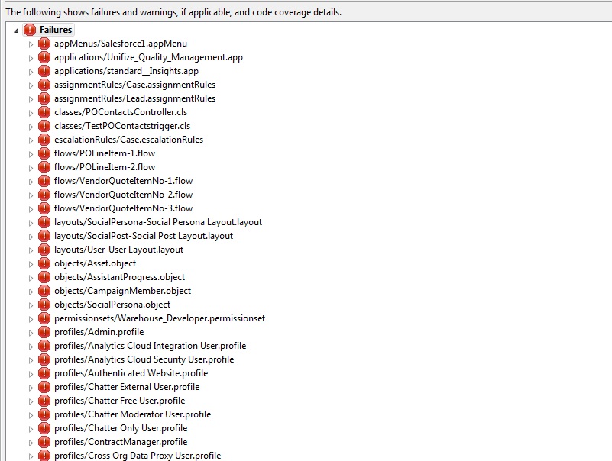612x461 pixels.
Task: Select profiles/Chatter Free User.profile text
Action: [x=119, y=401]
